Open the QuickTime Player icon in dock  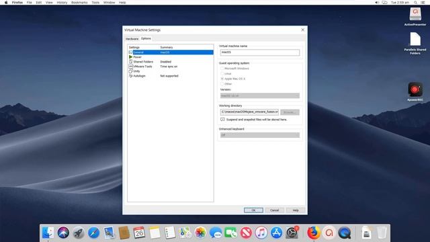coord(345,233)
